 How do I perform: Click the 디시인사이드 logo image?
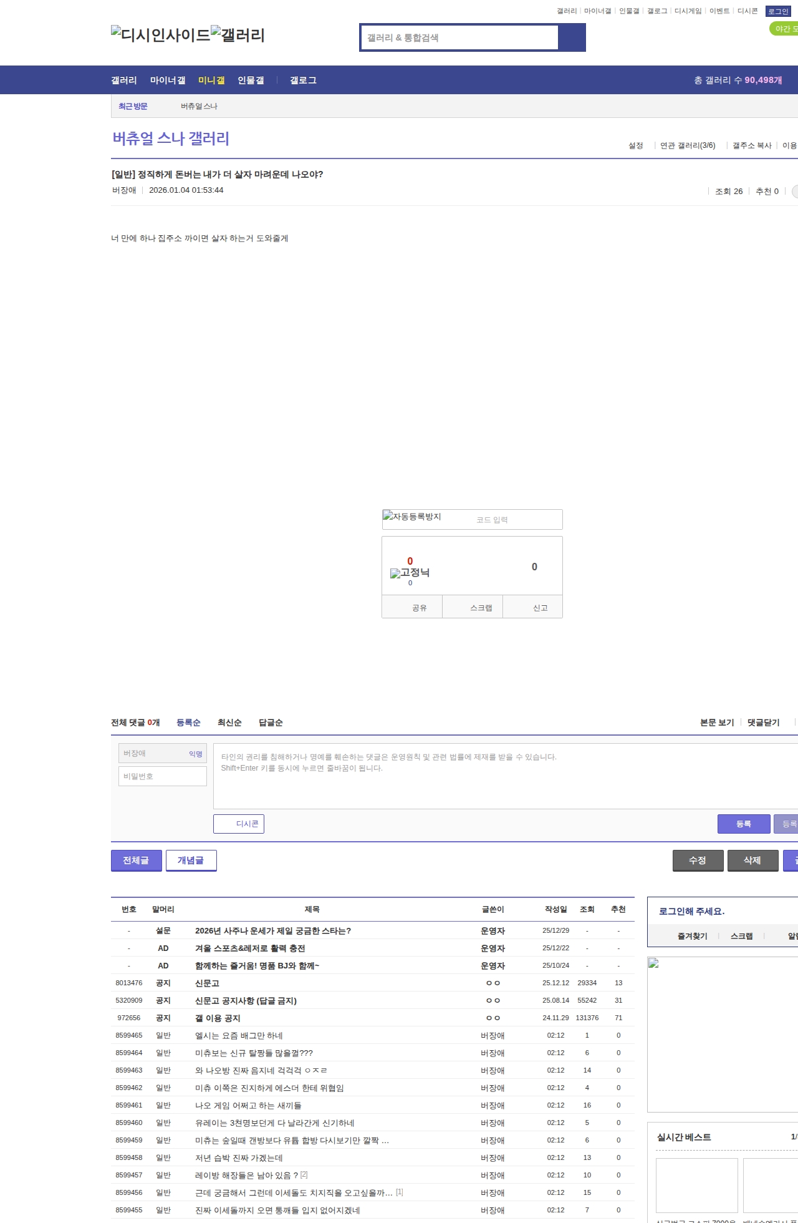pyautogui.click(x=160, y=35)
